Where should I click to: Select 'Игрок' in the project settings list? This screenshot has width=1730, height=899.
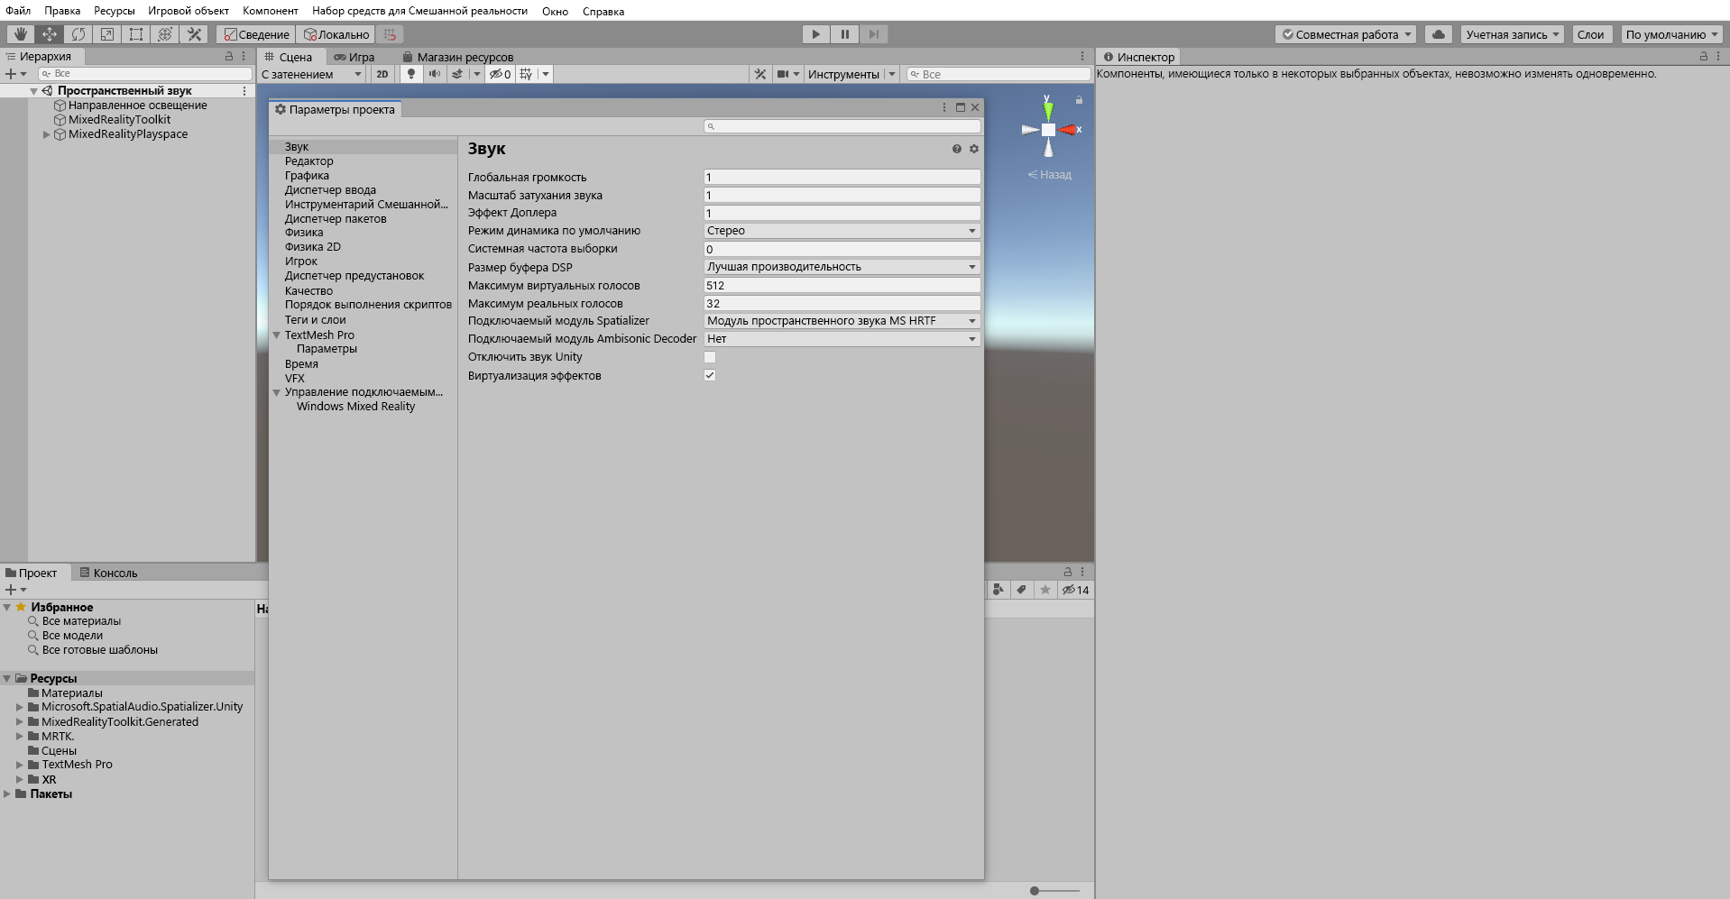(x=301, y=261)
